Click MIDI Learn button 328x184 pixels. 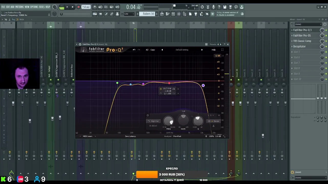[87, 136]
